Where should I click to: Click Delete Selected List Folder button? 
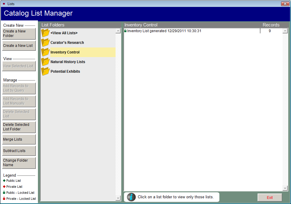(x=19, y=127)
